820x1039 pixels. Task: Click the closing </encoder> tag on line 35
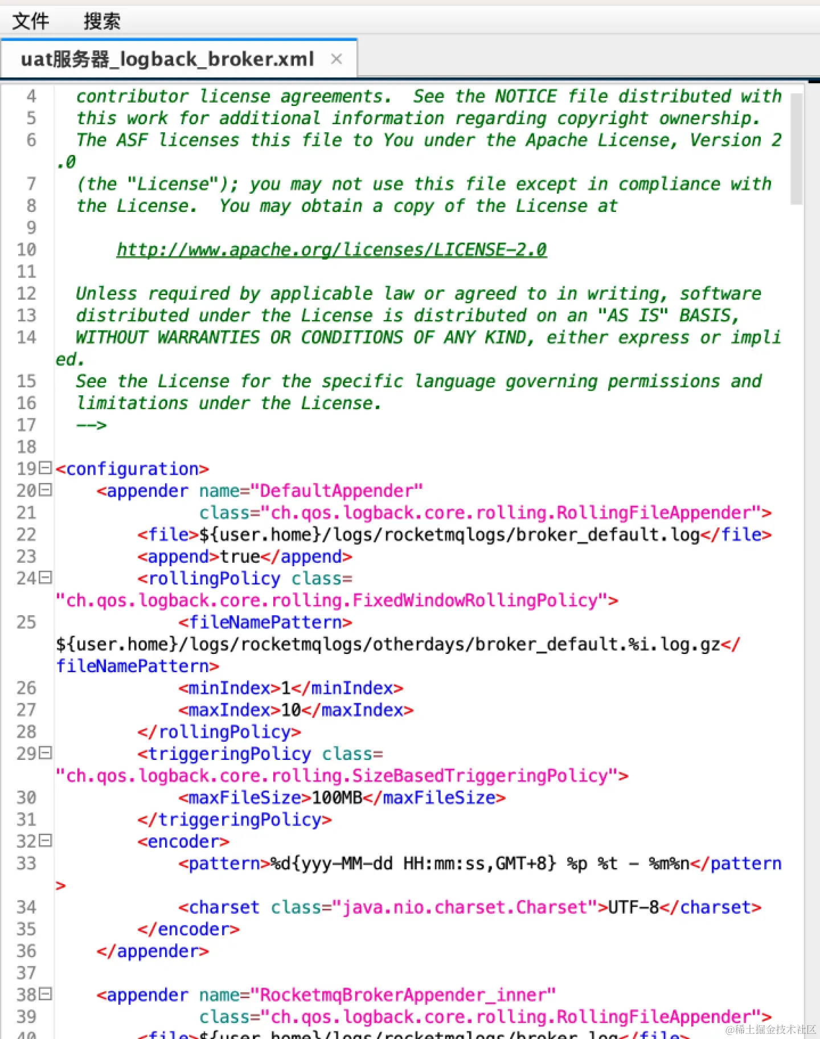[188, 929]
